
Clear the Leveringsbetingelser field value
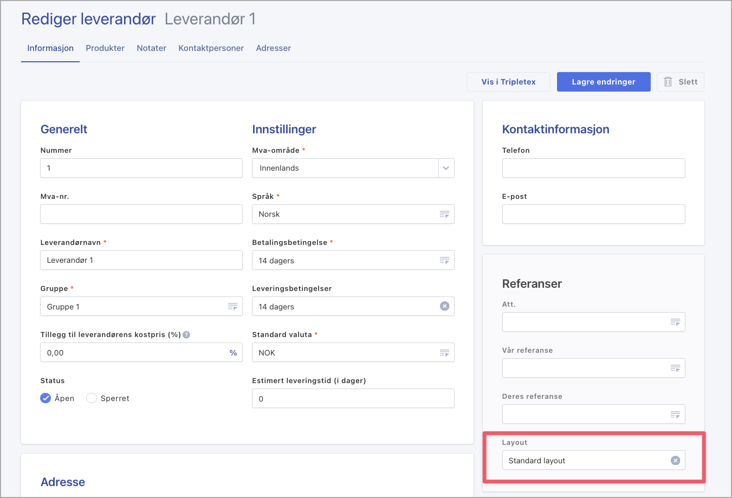pos(444,306)
